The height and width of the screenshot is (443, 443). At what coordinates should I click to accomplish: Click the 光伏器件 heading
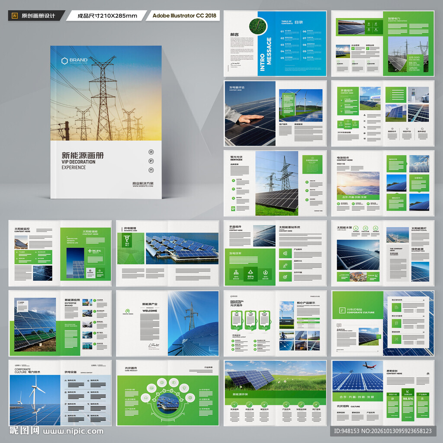pyautogui.click(x=131, y=368)
